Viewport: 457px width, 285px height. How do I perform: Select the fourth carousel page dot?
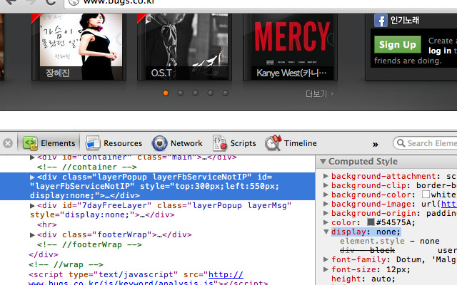tap(210, 93)
